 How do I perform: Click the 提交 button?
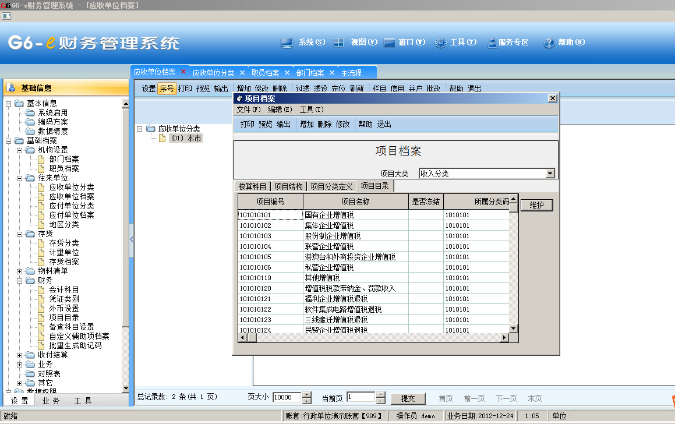(408, 398)
